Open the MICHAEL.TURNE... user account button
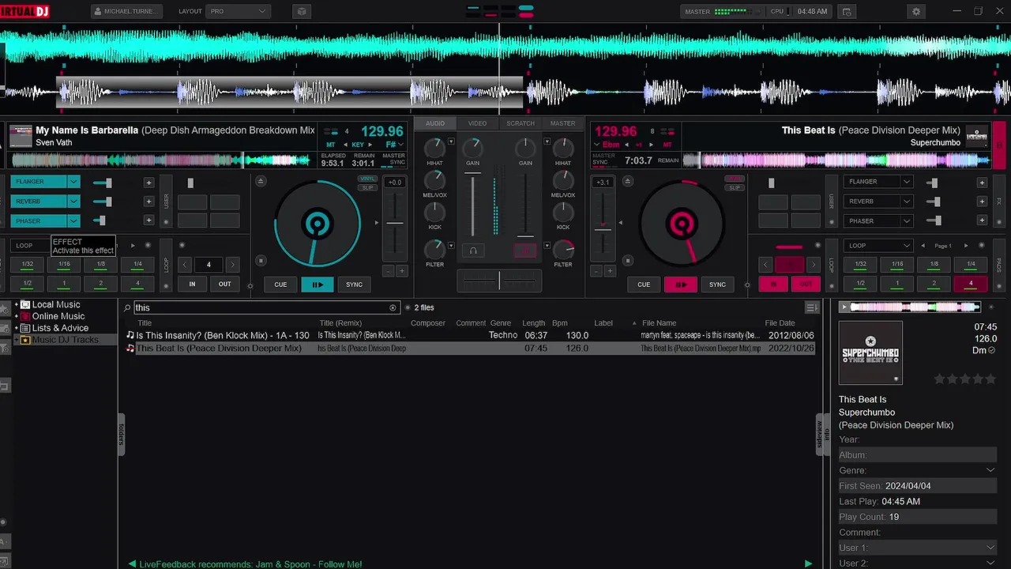The height and width of the screenshot is (569, 1011). (127, 12)
